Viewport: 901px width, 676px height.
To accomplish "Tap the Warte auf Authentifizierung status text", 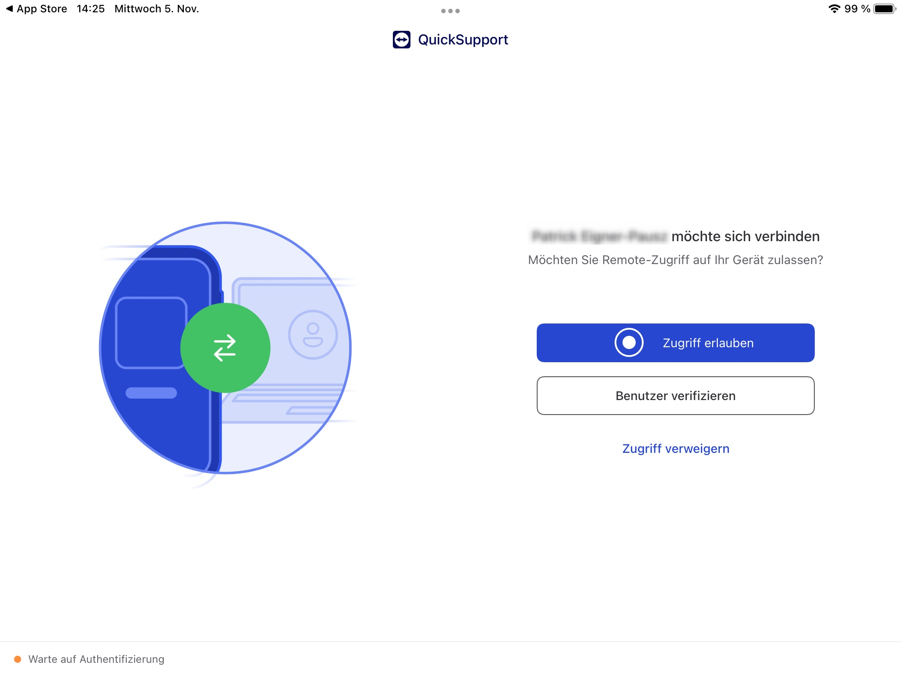I will click(96, 659).
